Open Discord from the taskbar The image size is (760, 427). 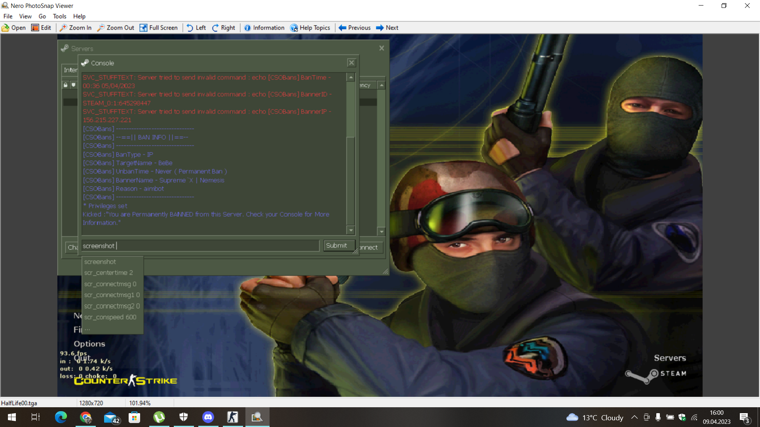208,417
